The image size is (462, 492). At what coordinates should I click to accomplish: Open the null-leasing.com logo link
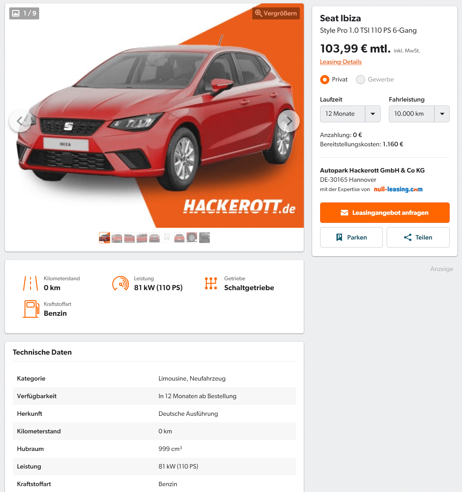(398, 189)
